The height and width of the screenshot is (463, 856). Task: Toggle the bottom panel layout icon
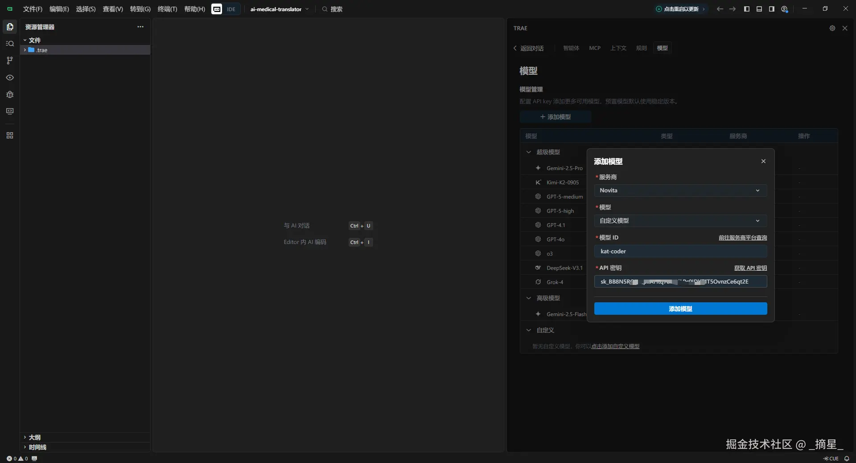pos(759,9)
